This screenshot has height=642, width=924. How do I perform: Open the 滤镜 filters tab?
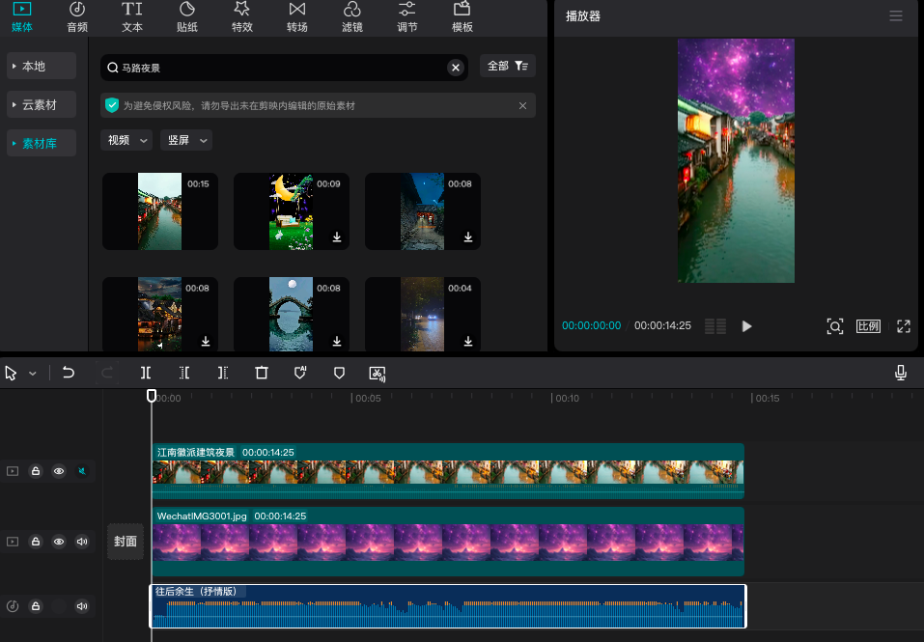coord(352,17)
